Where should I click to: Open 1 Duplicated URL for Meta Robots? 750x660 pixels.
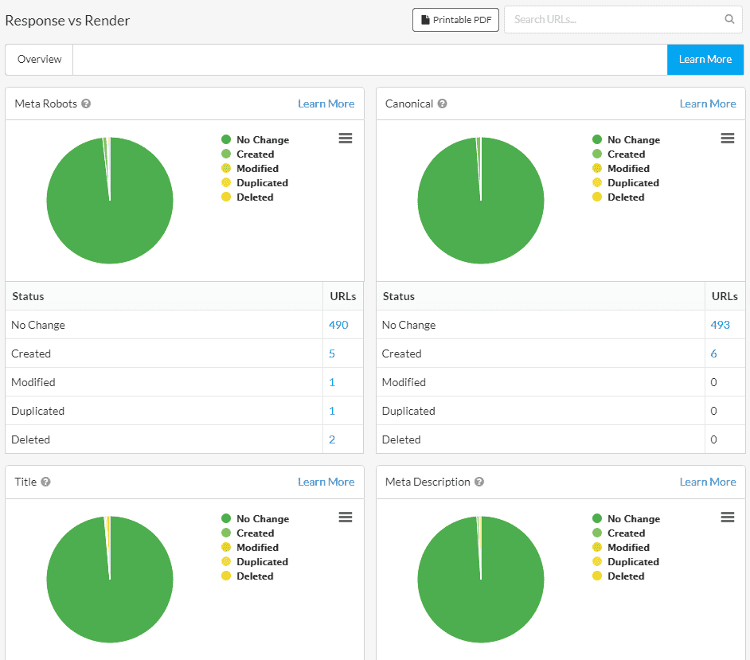tap(332, 411)
